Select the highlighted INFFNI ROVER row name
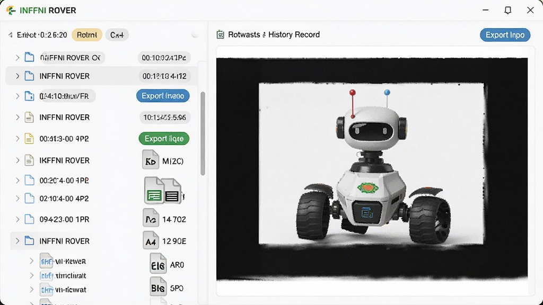 (64, 76)
